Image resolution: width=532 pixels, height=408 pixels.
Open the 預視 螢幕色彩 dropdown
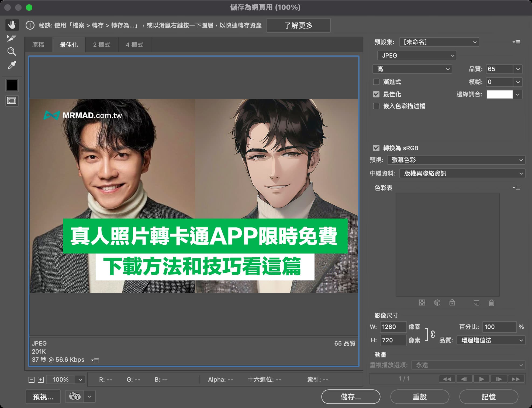pyautogui.click(x=456, y=160)
